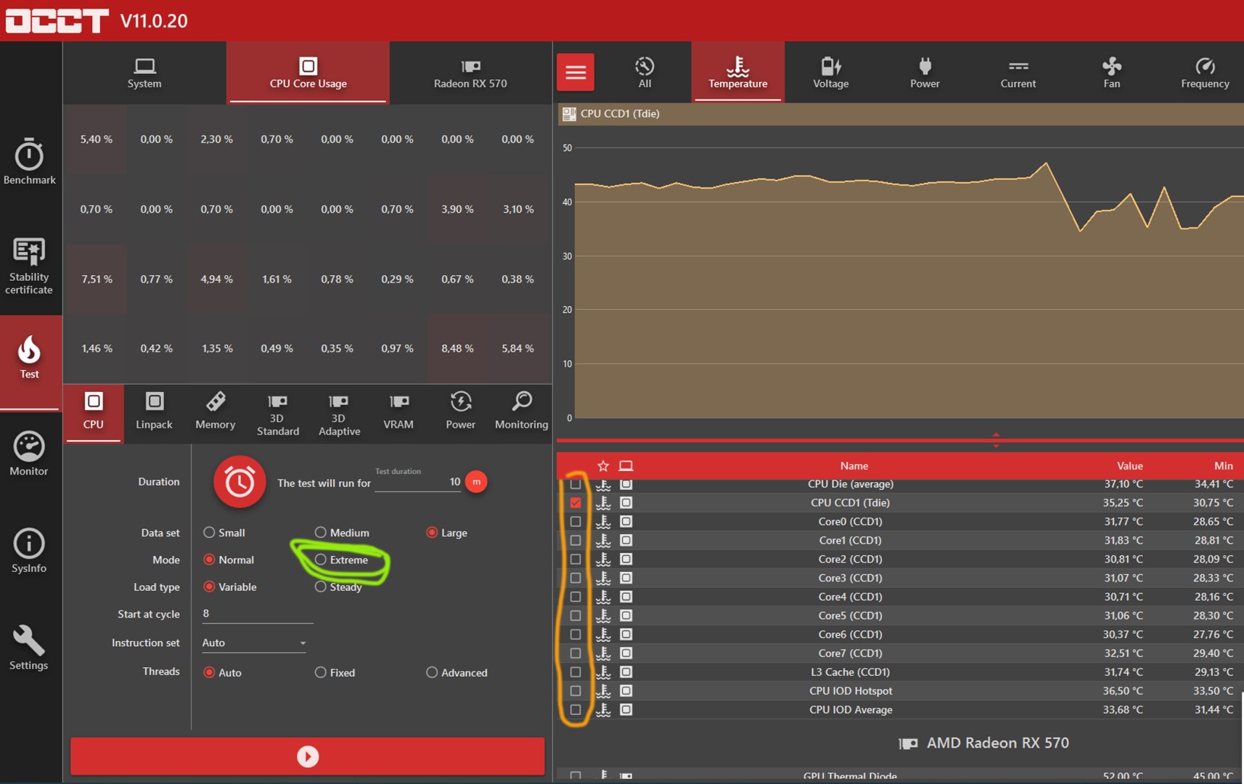Check the CPU IOD Hotspot checkbox
The height and width of the screenshot is (784, 1244).
[576, 691]
